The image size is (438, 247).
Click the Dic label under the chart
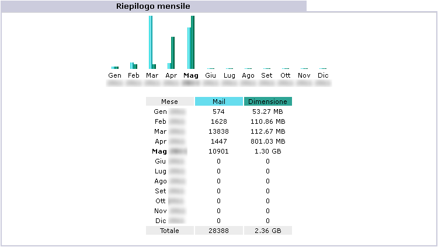click(x=323, y=75)
